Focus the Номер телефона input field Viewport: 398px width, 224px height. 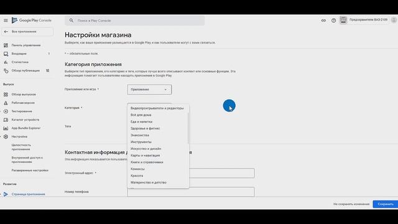pyautogui.click(x=191, y=192)
